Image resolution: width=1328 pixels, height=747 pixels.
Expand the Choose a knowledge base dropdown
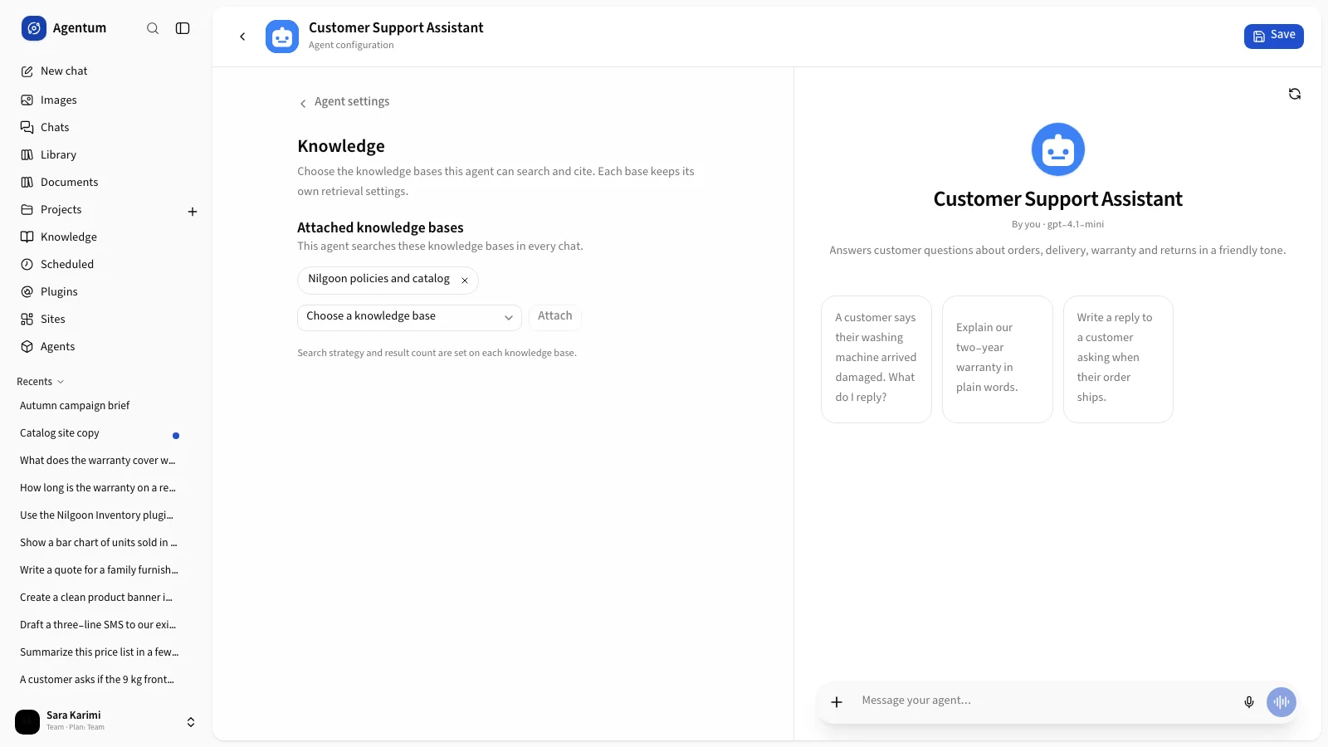point(409,317)
